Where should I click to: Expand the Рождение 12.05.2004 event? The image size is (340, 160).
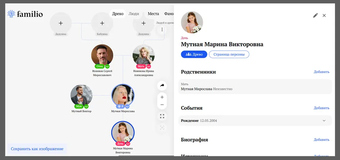[324, 121]
